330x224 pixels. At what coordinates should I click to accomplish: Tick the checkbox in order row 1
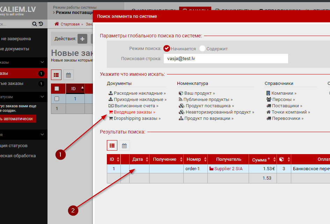point(57,99)
